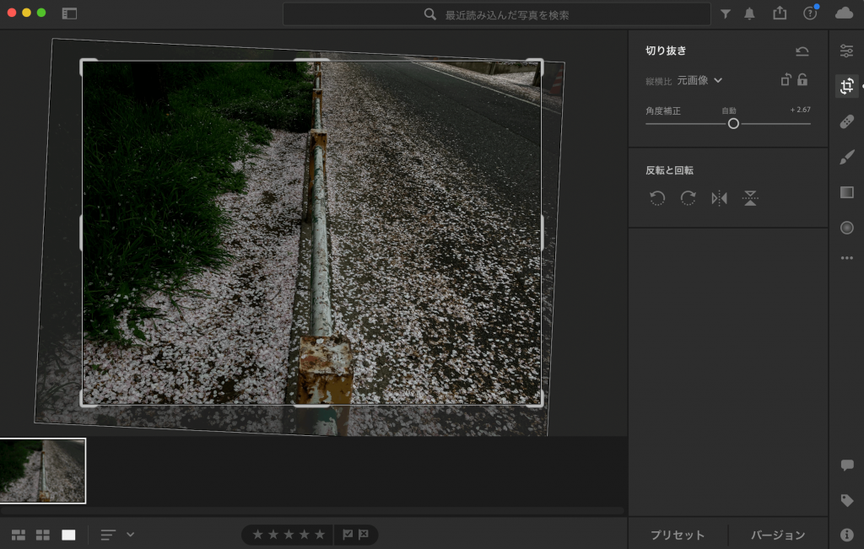This screenshot has height=549, width=864.
Task: Reset the crop with the undo arrow
Action: click(x=802, y=51)
